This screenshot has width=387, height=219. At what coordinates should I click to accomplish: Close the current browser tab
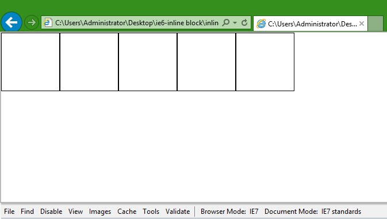362,24
